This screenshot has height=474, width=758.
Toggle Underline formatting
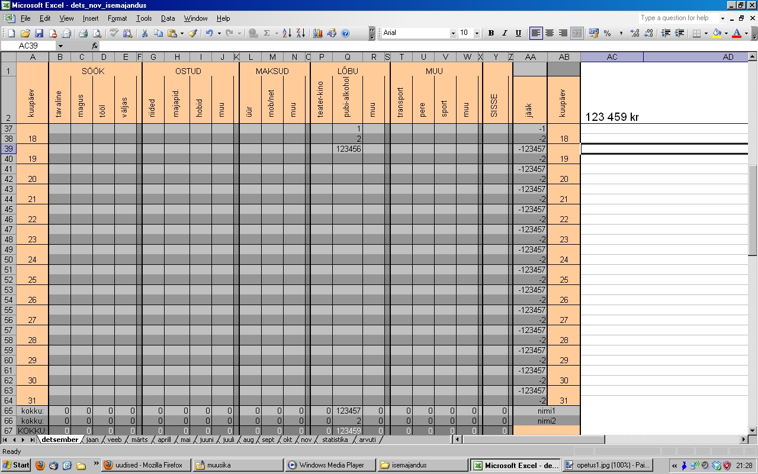coord(518,33)
